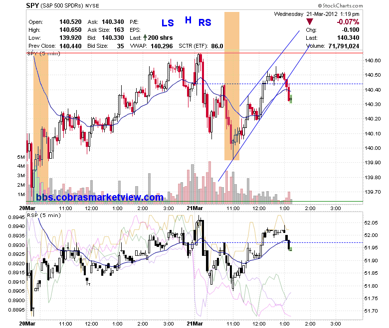Click the Ask Size value 163

point(119,30)
